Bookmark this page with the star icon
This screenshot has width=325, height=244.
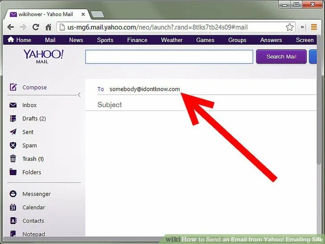[289, 27]
